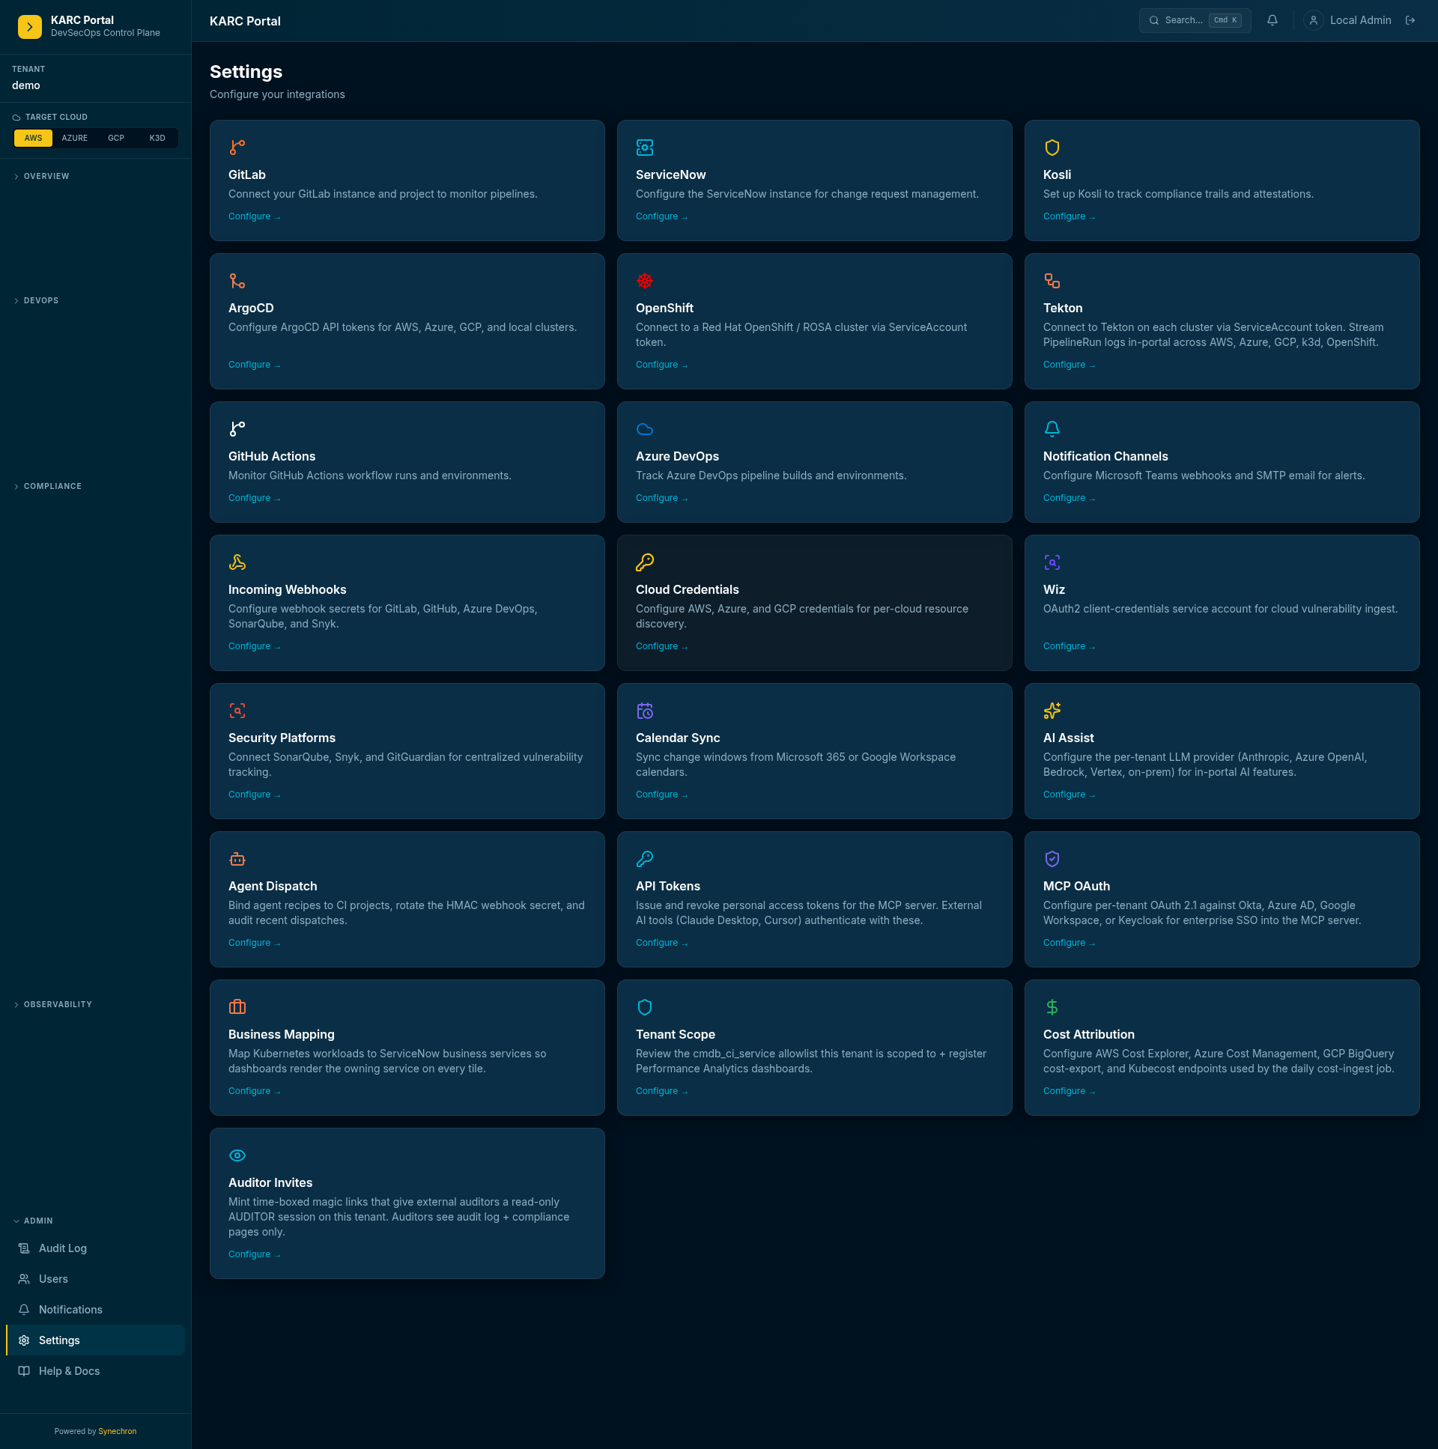This screenshot has width=1438, height=1449.
Task: Click Configure link on AI Assist card
Action: [1069, 795]
